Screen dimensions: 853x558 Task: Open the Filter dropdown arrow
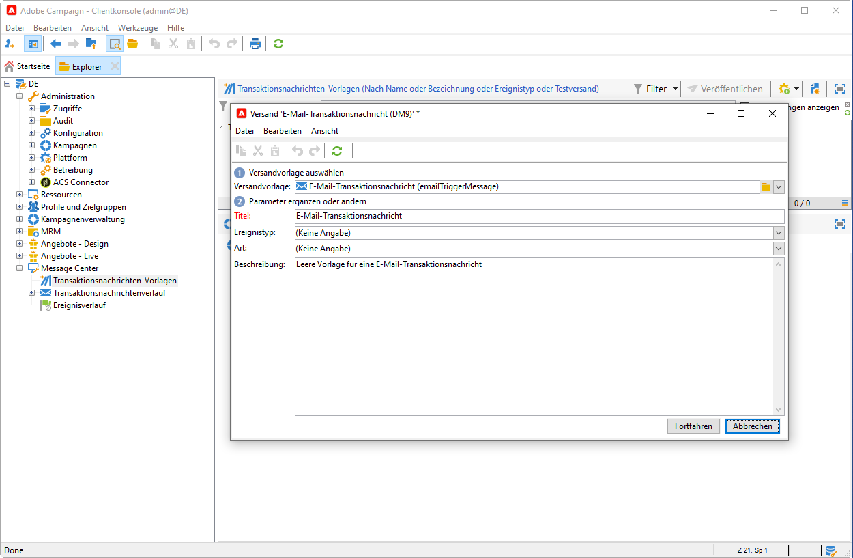(x=675, y=89)
